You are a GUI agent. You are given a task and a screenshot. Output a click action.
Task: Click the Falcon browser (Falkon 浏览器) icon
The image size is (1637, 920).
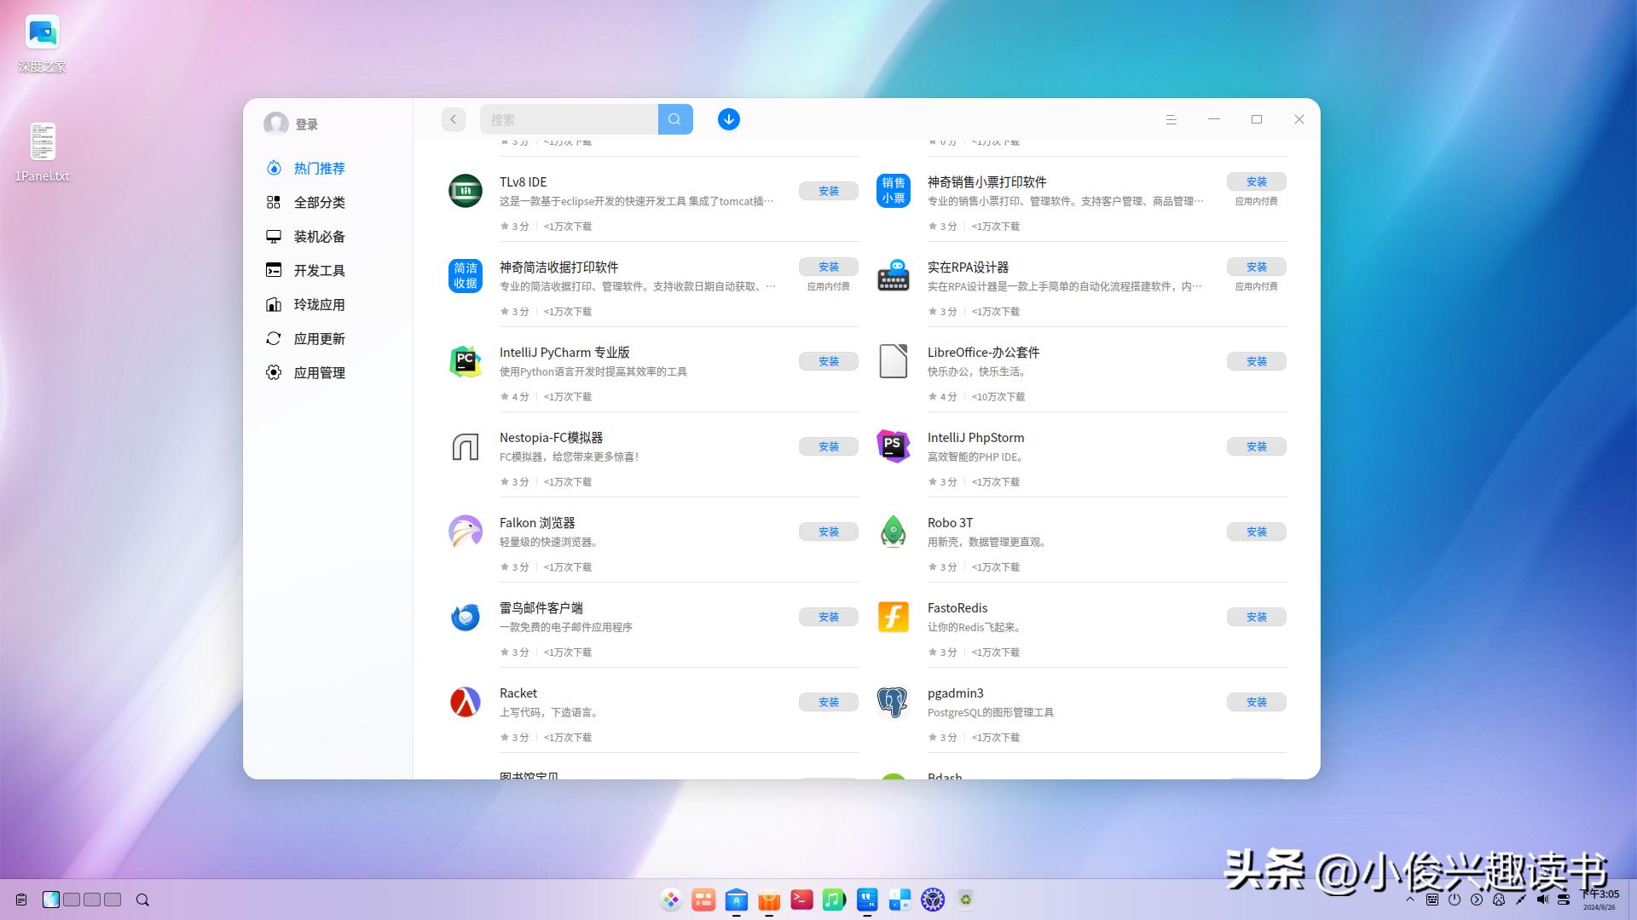coord(466,532)
